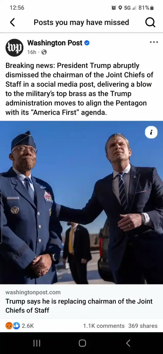
Task: Open search with the magnifier icon
Action: pos(150,23)
